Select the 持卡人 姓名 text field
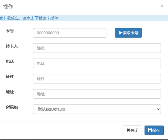The width and height of the screenshot is (168, 140). pyautogui.click(x=97, y=48)
